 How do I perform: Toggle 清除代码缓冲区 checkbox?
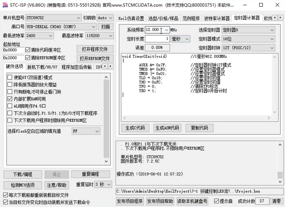click(28, 50)
